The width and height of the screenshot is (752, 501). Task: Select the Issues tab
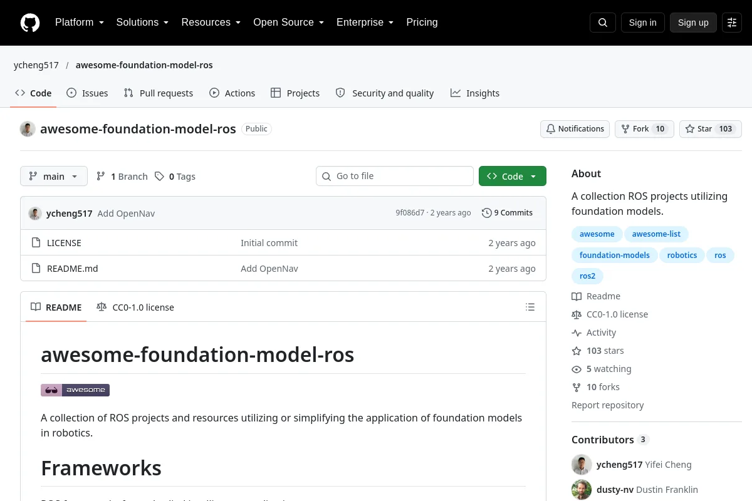[88, 93]
